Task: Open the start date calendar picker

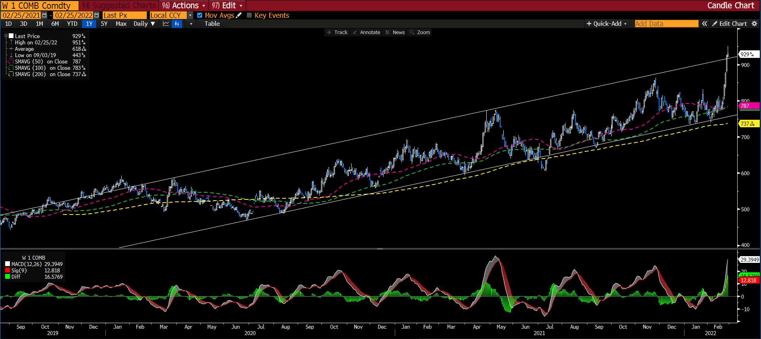Action: [44, 15]
